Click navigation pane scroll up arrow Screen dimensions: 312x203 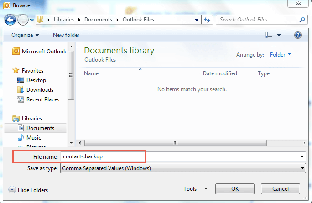[x=71, y=47]
